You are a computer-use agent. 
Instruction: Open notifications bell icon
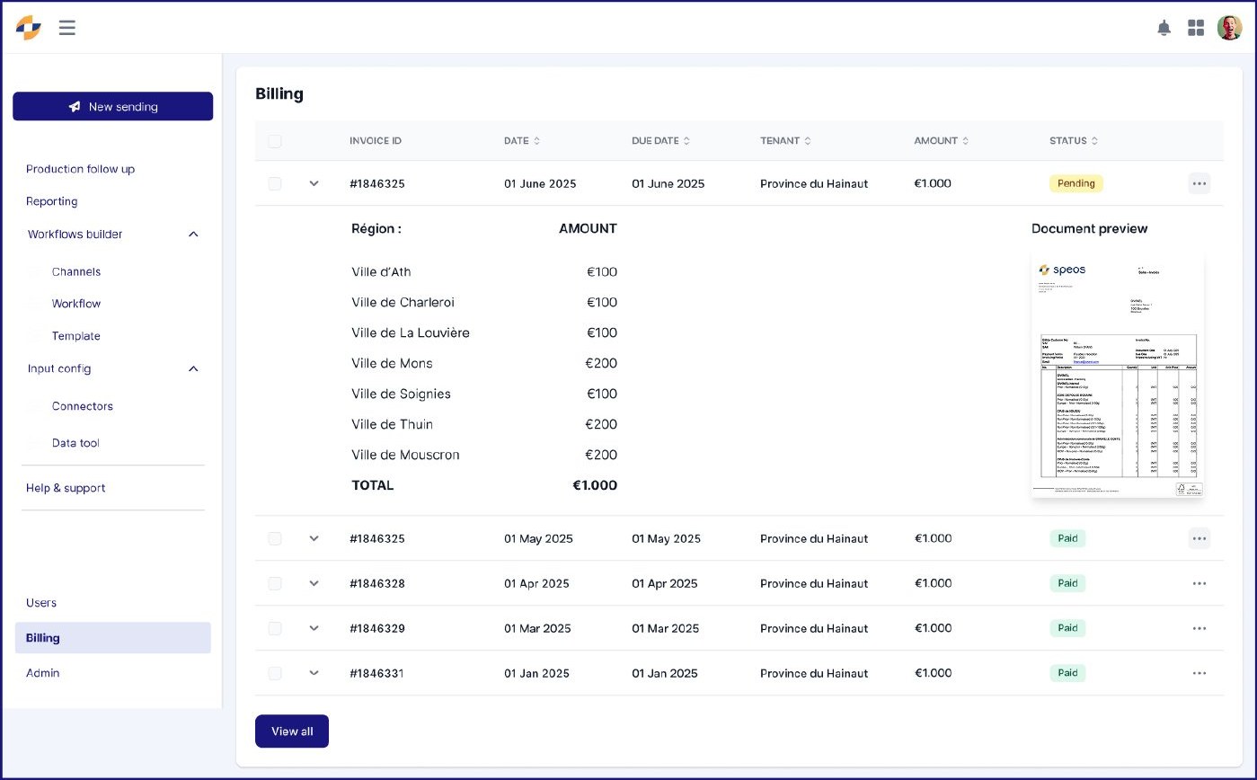(1164, 28)
